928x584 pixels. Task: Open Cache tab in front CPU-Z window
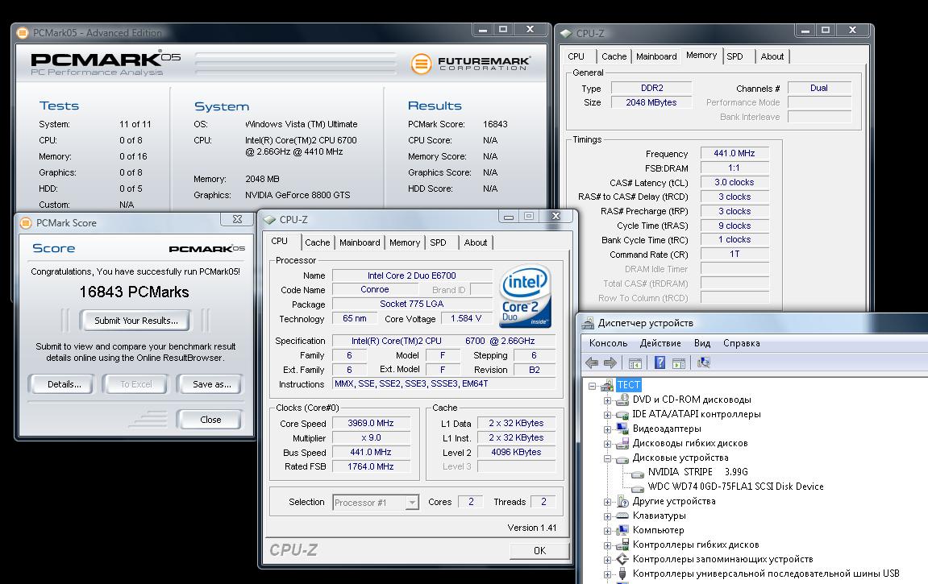(x=317, y=242)
